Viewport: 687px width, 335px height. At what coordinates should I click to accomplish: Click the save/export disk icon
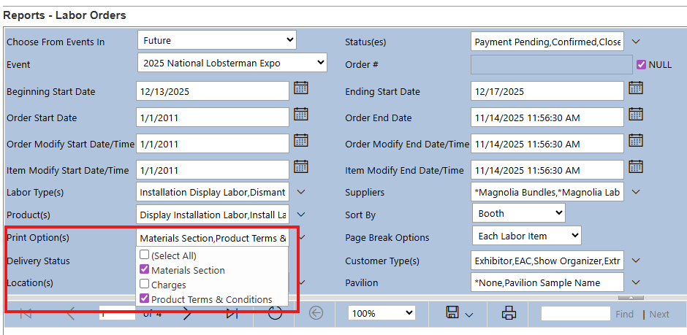coord(453,313)
